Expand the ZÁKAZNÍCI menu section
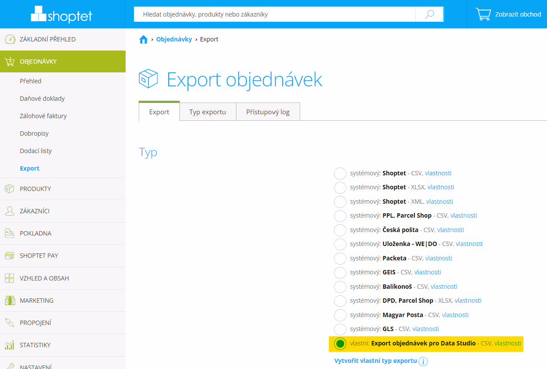 click(63, 211)
